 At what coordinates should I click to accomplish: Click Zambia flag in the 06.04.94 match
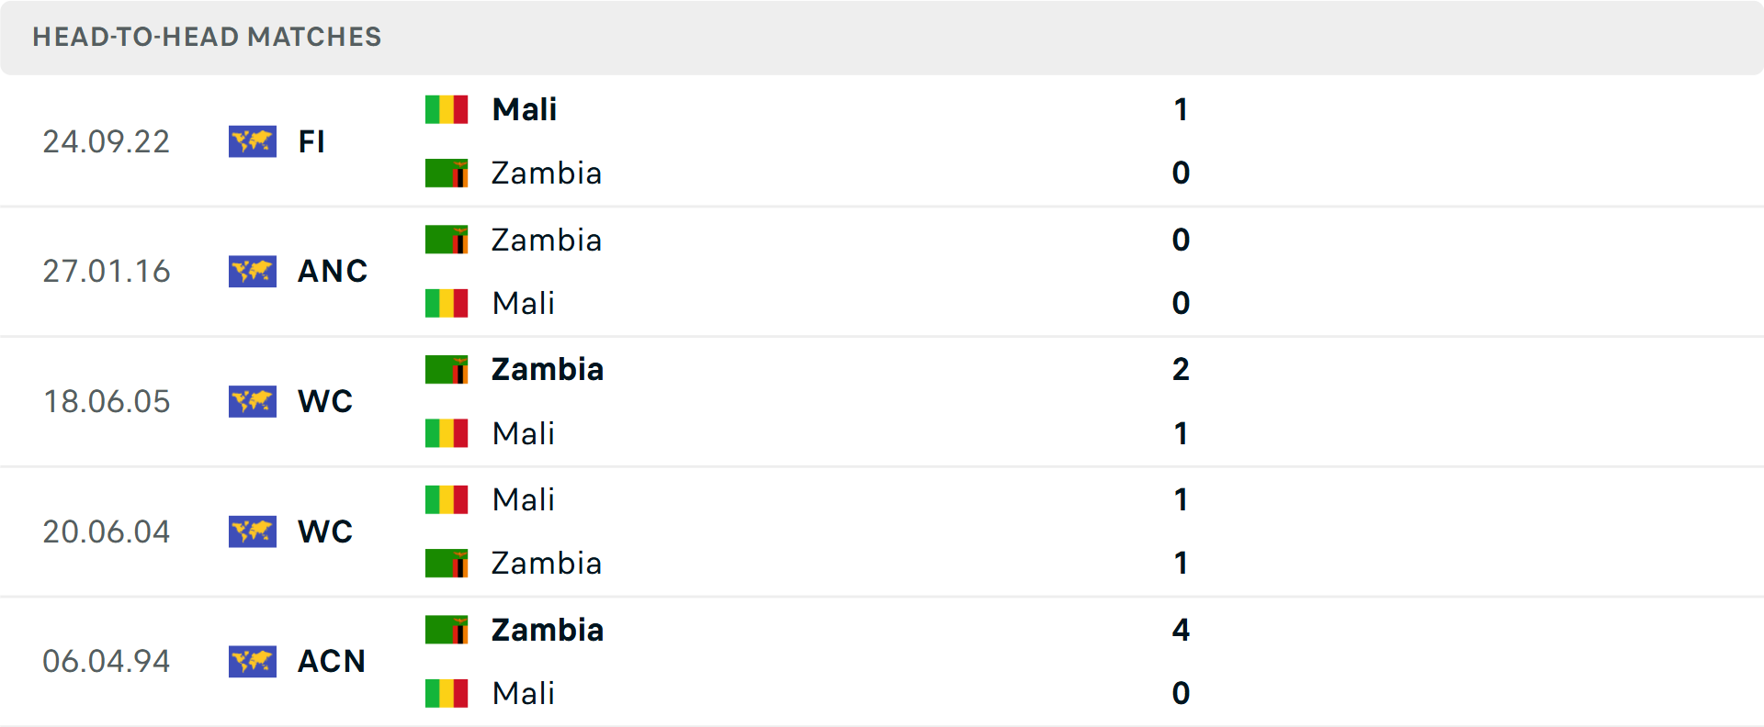(447, 630)
